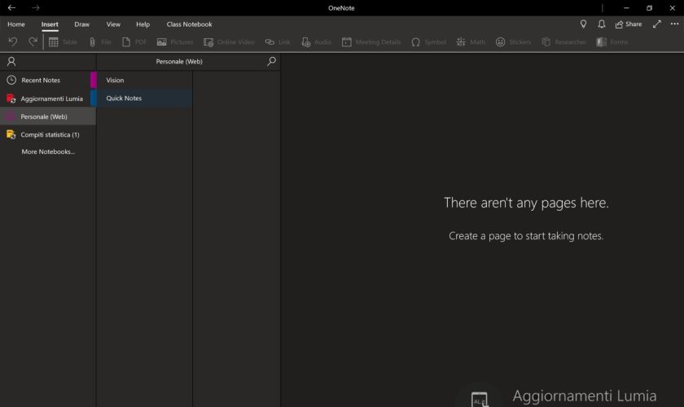The height and width of the screenshot is (407, 684).
Task: Open the Class Notebook tab
Action: click(x=189, y=24)
